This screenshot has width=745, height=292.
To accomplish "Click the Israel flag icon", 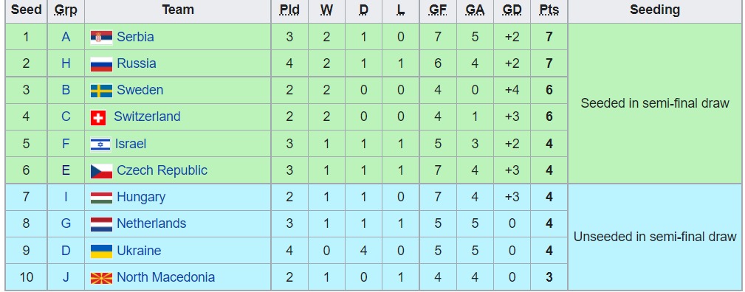I will [100, 144].
